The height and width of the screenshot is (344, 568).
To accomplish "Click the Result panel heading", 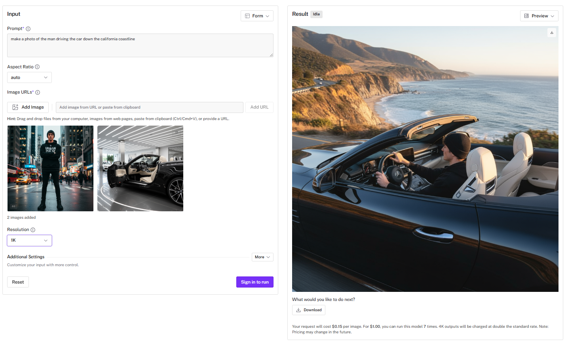I will tap(300, 14).
